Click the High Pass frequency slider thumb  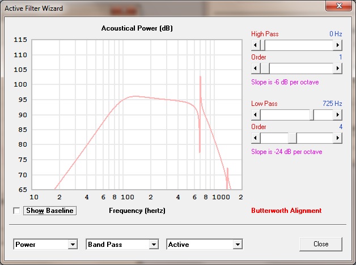pyautogui.click(x=262, y=45)
